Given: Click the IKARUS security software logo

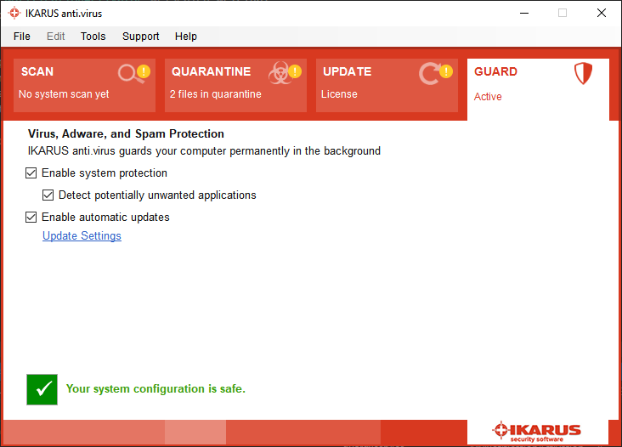Looking at the screenshot, I should point(537,433).
